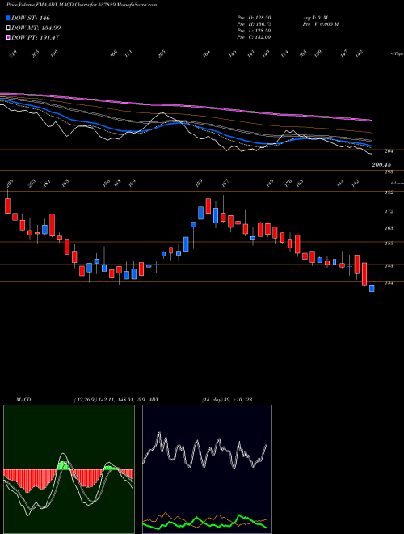Click the Pre C: 132.09 value

point(254,37)
